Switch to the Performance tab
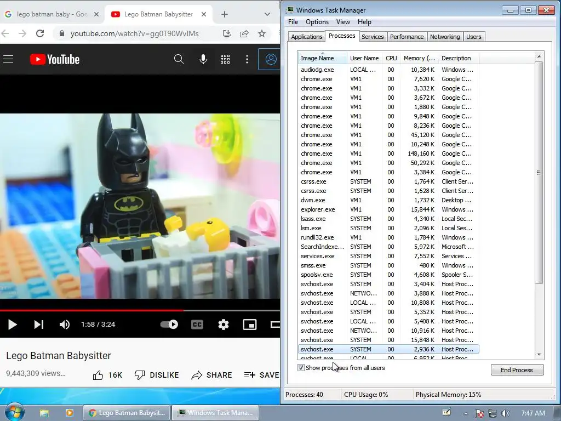The image size is (561, 421). 407,37
